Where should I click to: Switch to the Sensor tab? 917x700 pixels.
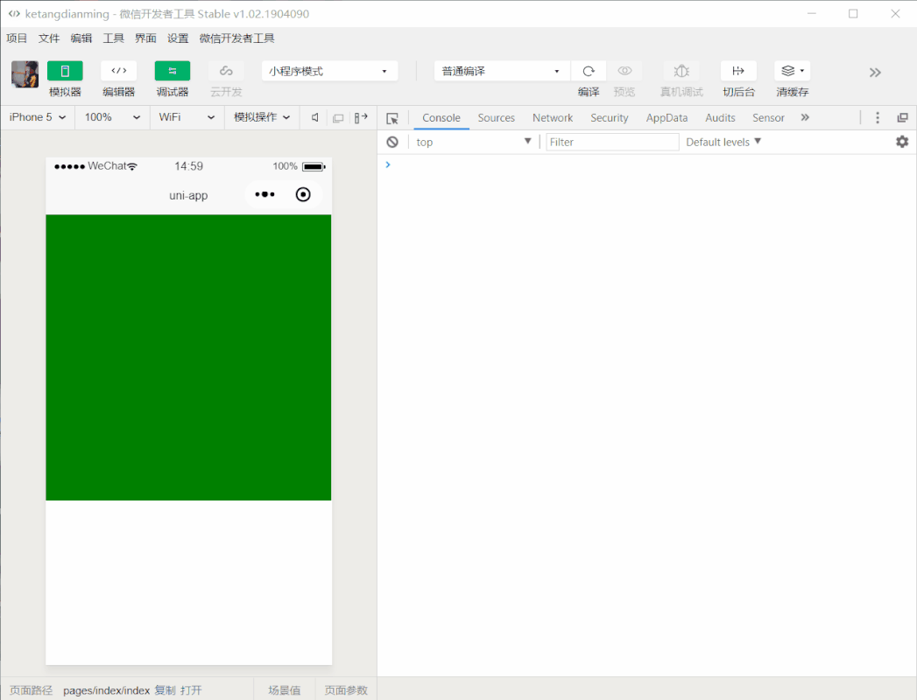point(768,118)
